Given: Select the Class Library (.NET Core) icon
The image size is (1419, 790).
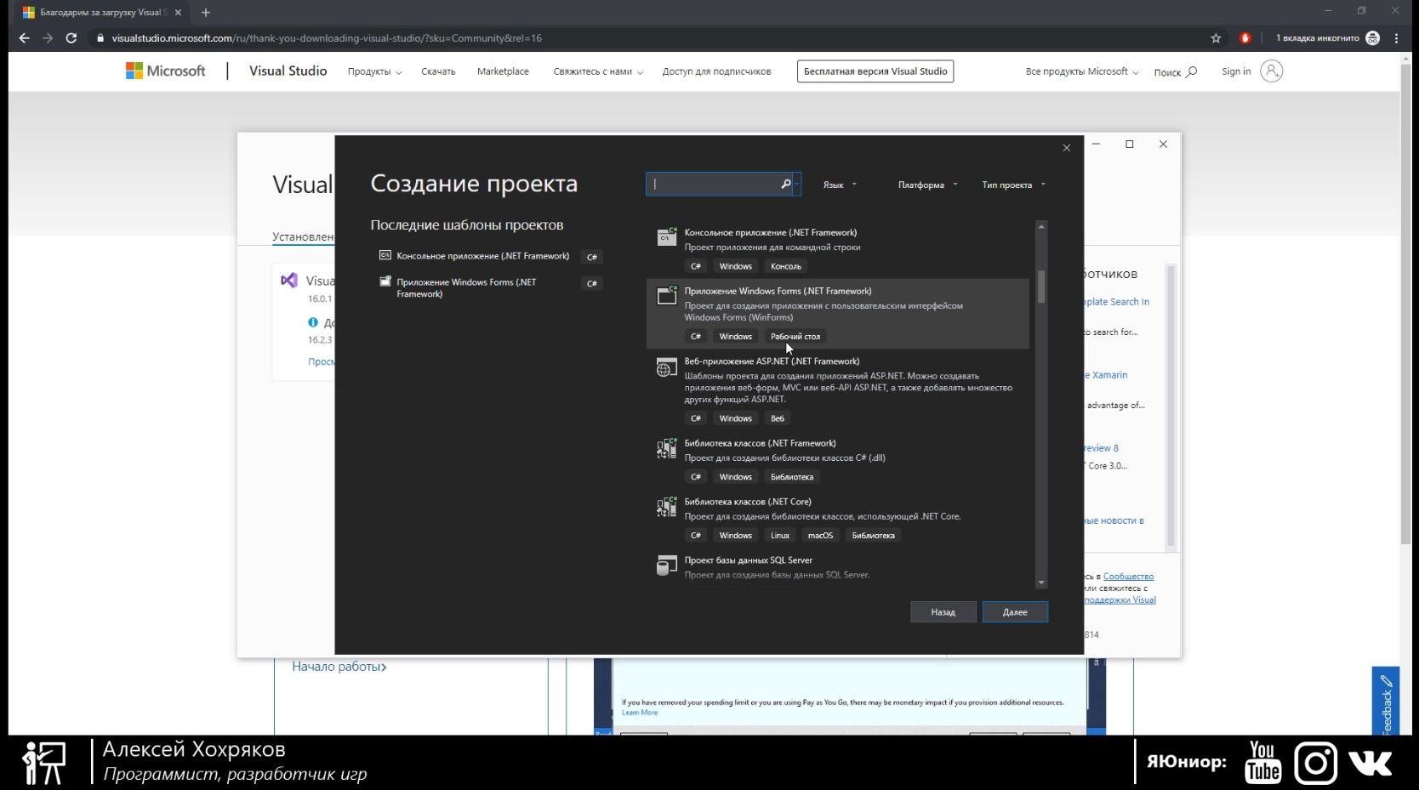Looking at the screenshot, I should point(667,507).
